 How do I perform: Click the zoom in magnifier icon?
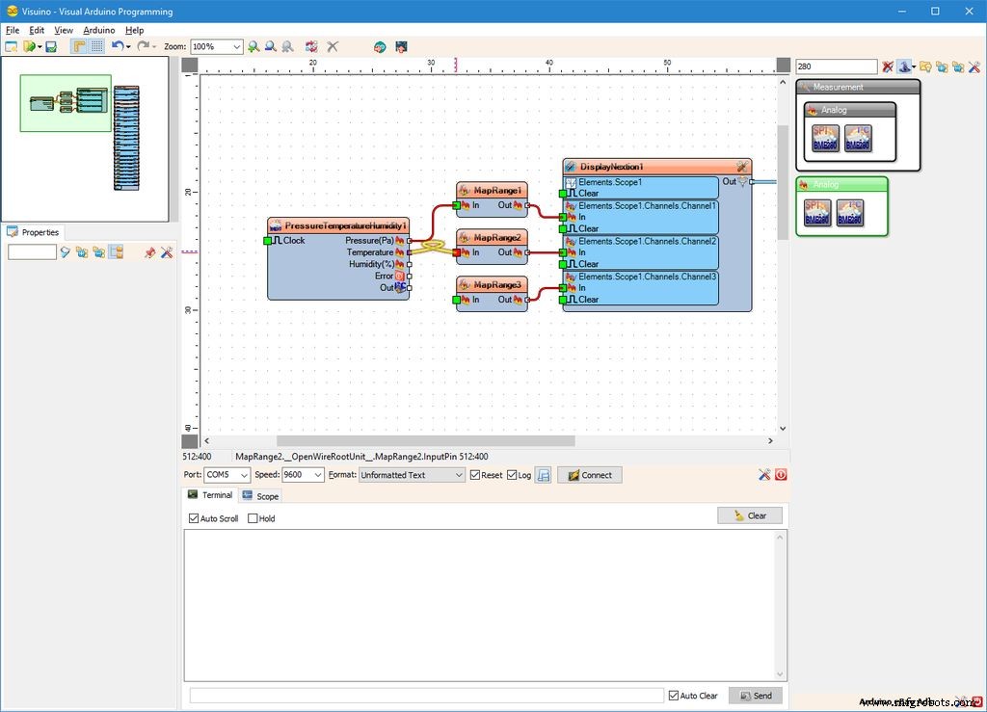pos(253,46)
